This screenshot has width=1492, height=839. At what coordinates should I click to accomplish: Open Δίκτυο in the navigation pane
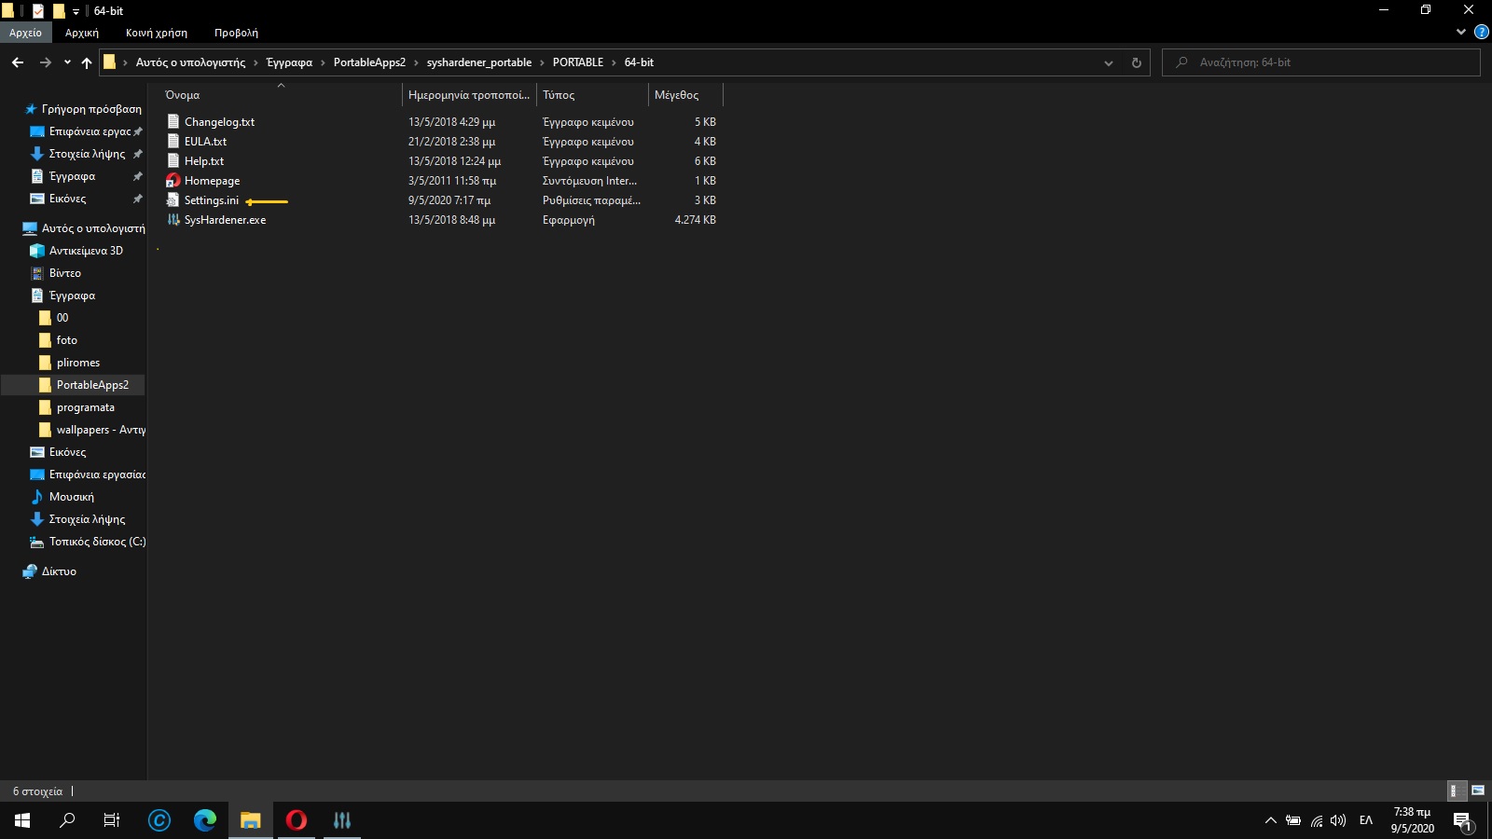coord(59,571)
